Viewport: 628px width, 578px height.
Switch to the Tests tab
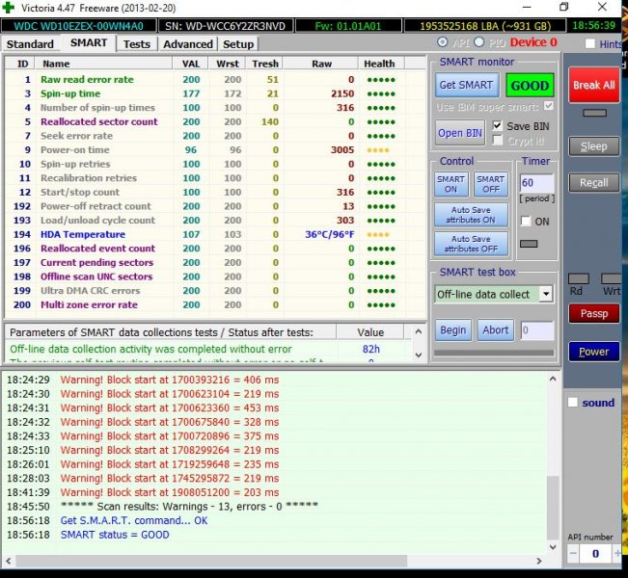tap(137, 44)
